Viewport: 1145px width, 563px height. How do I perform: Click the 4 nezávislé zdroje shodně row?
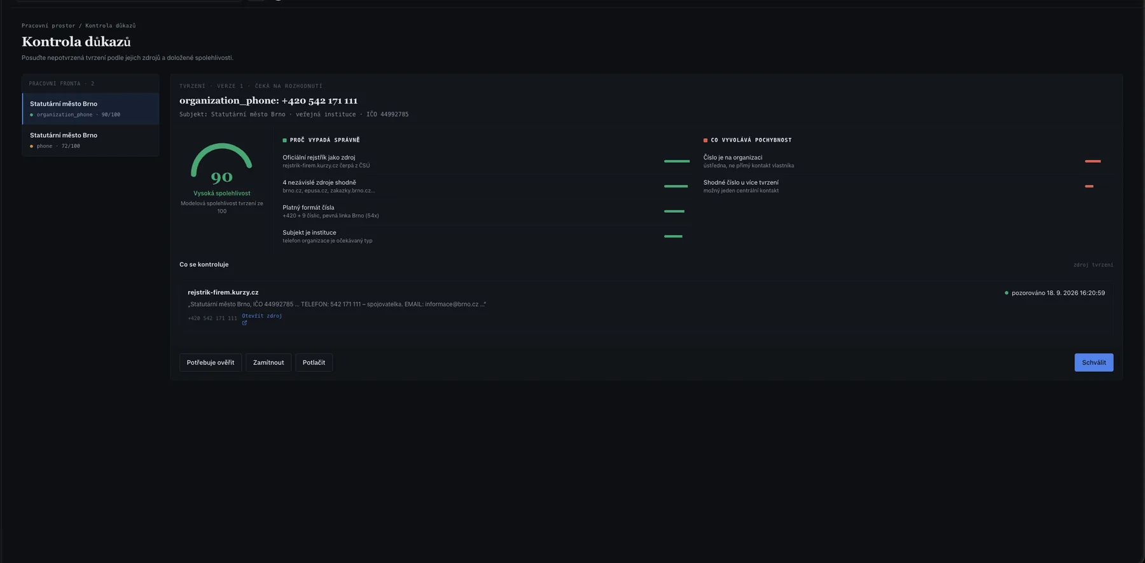(486, 186)
